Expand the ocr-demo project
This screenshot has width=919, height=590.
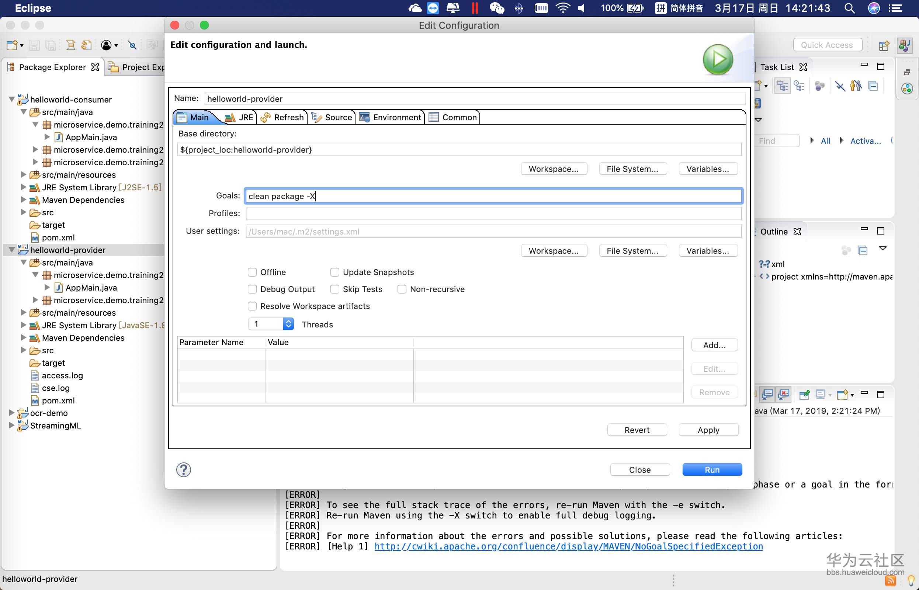click(x=12, y=413)
